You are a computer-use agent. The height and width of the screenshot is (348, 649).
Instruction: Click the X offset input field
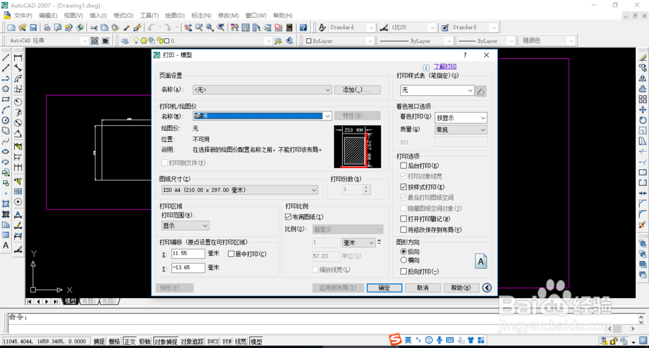pos(188,253)
